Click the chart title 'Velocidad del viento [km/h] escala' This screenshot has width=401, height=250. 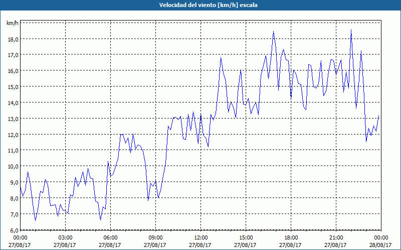click(x=208, y=5)
